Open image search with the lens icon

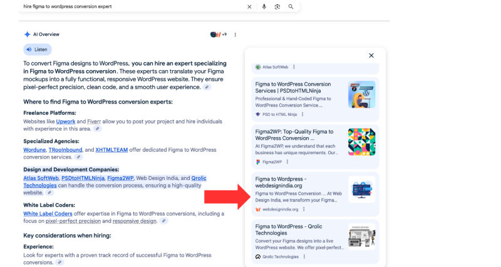click(277, 7)
